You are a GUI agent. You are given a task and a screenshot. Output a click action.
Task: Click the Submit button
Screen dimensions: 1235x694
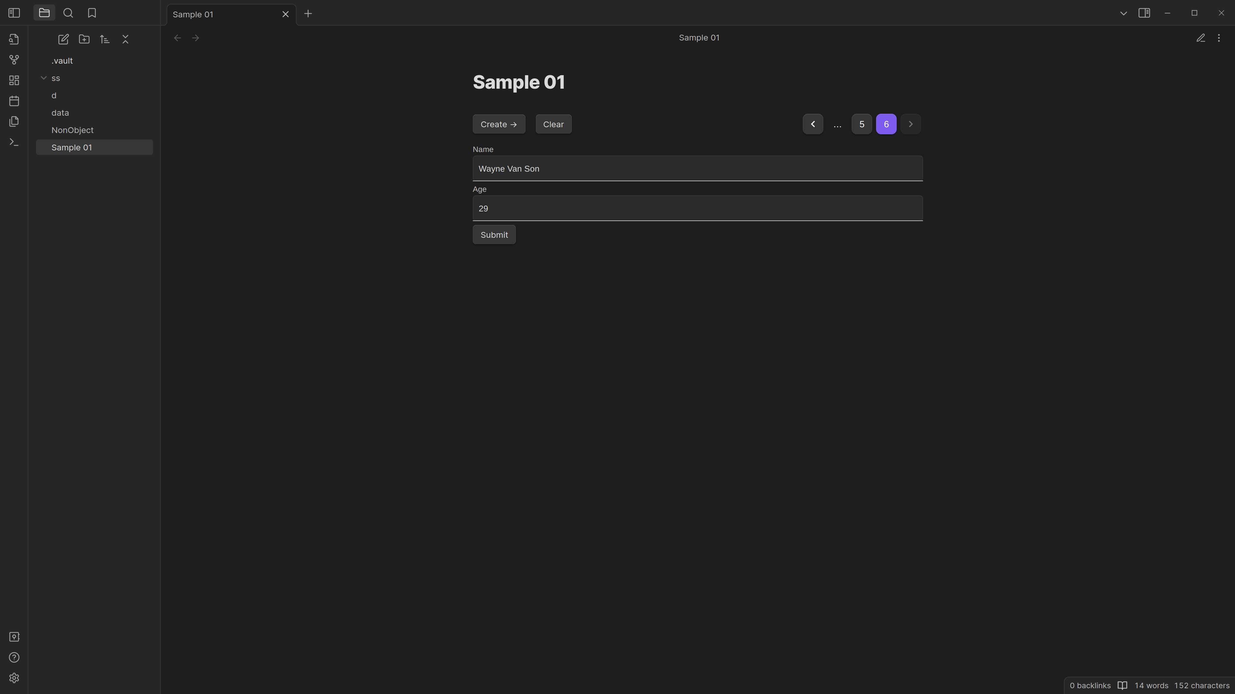point(494,235)
